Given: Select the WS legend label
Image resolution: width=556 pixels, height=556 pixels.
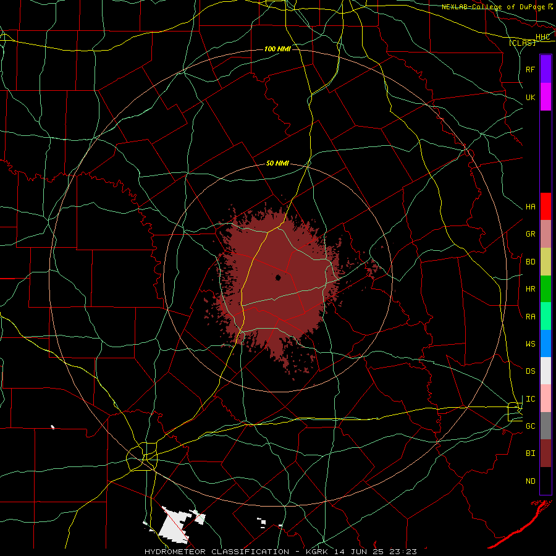Looking at the screenshot, I should click(x=530, y=343).
